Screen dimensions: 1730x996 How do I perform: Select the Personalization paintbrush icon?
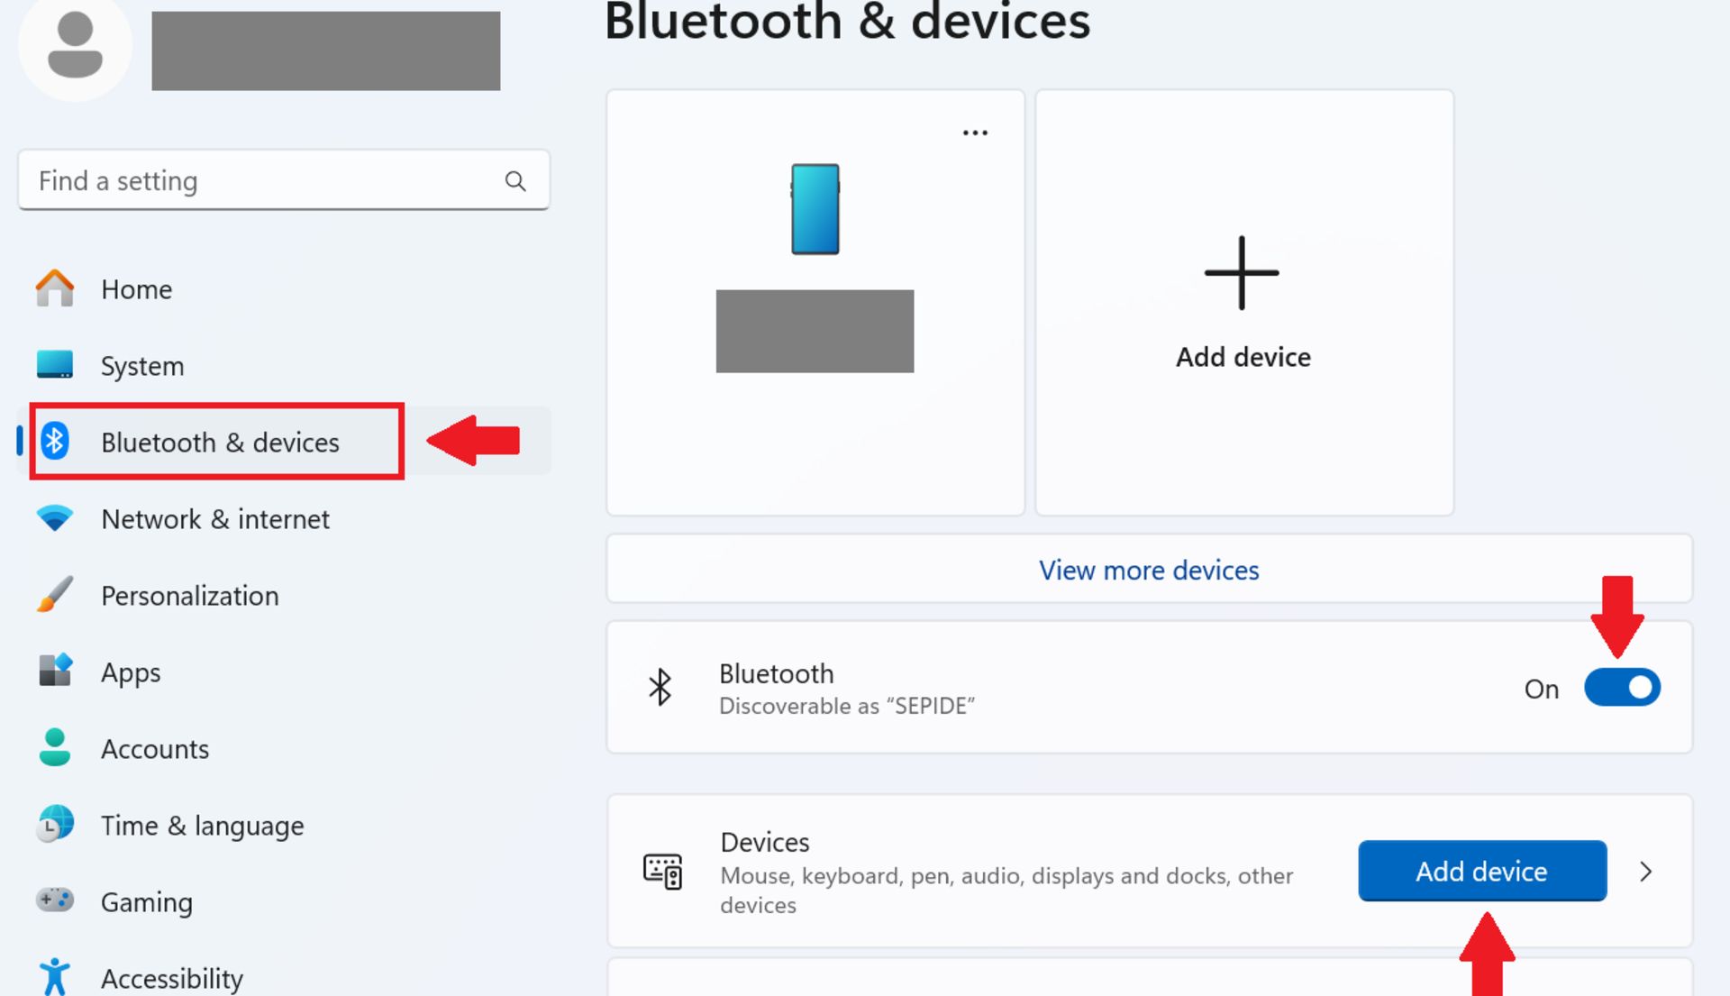pos(54,595)
